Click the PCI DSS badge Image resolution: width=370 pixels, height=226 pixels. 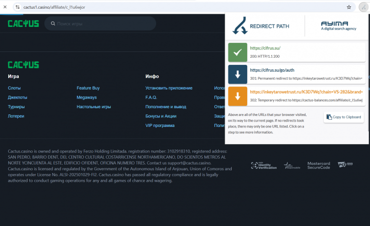point(345,164)
